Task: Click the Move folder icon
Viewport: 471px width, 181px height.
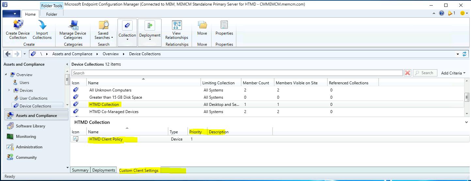Action: [202, 25]
